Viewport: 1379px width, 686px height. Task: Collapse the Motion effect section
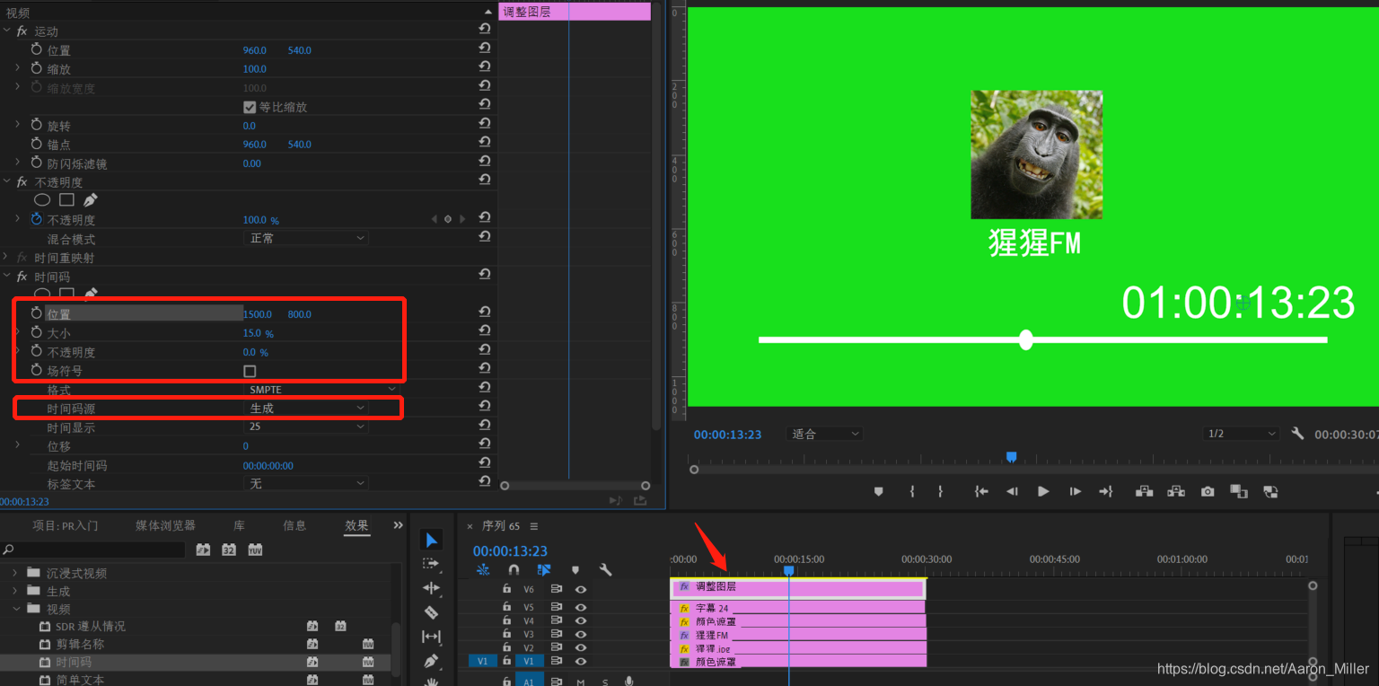click(7, 31)
